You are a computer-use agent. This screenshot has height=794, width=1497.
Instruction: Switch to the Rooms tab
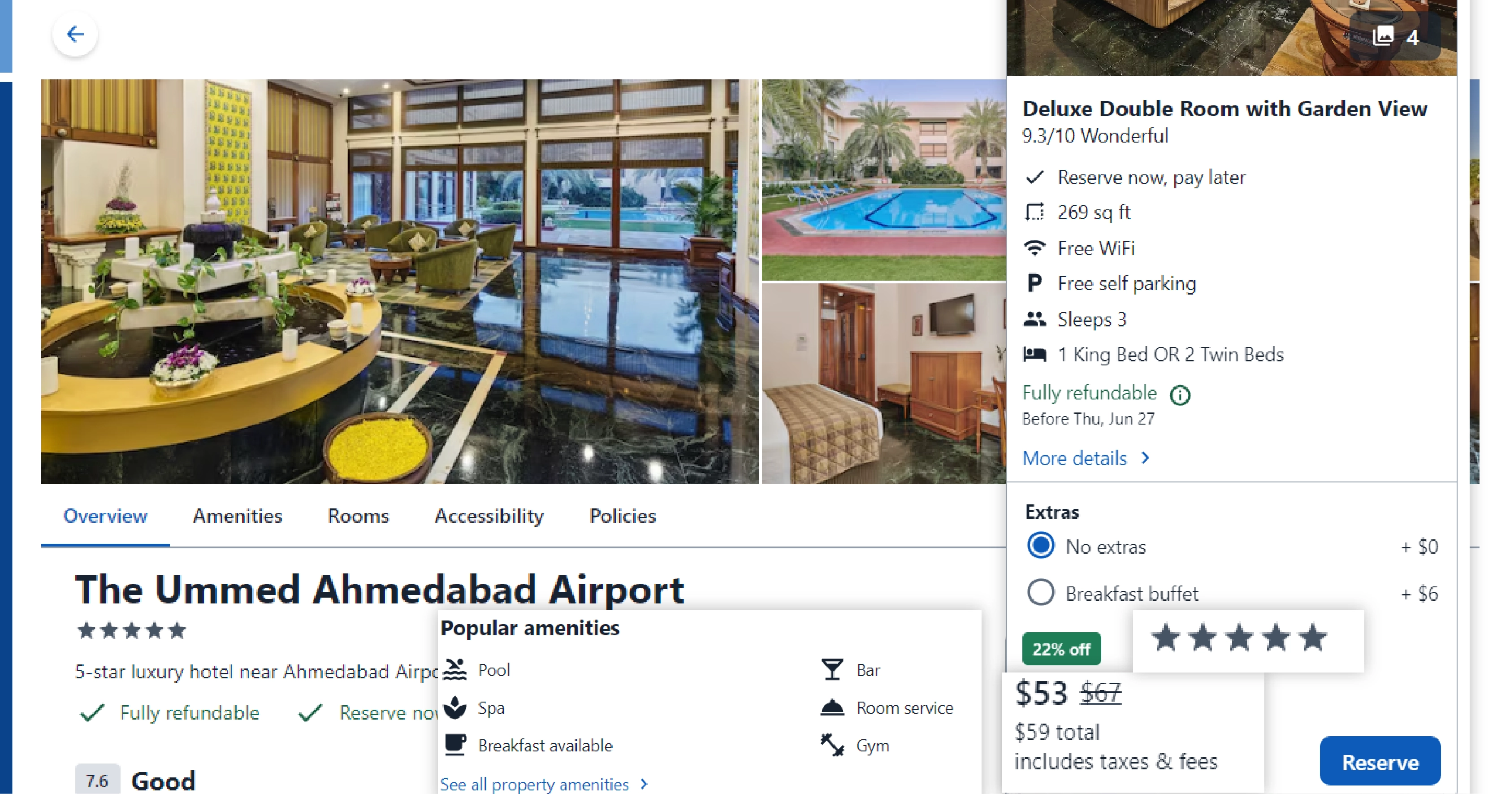358,516
